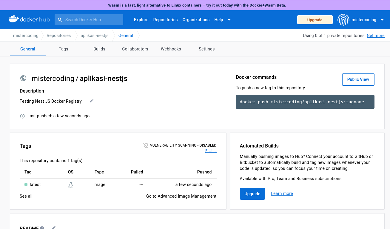This screenshot has height=229, width=390.
Task: Open the Help menu
Action: (219, 20)
